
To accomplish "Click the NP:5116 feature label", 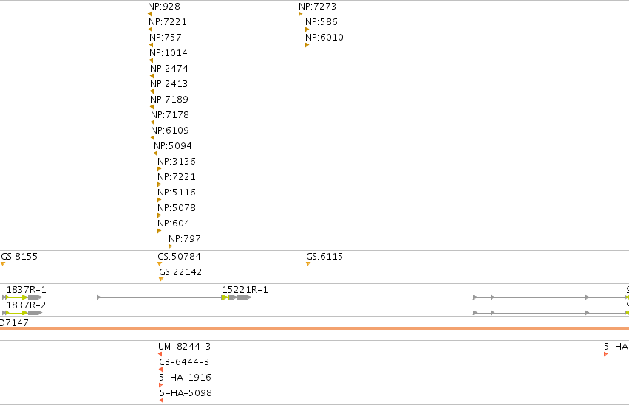I will click(x=177, y=193).
